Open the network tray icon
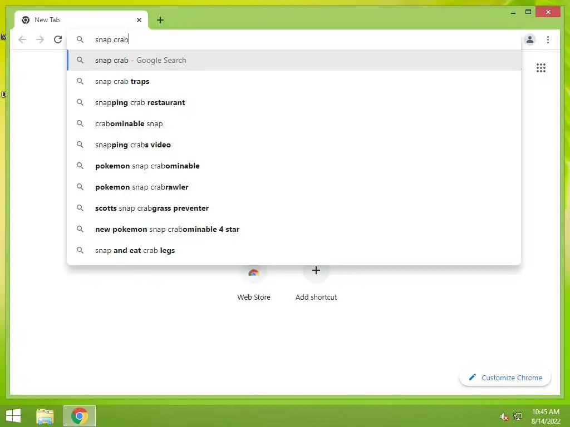Screen dimensions: 570x427 coord(518,416)
